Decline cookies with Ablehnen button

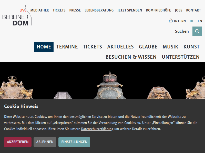45,142
